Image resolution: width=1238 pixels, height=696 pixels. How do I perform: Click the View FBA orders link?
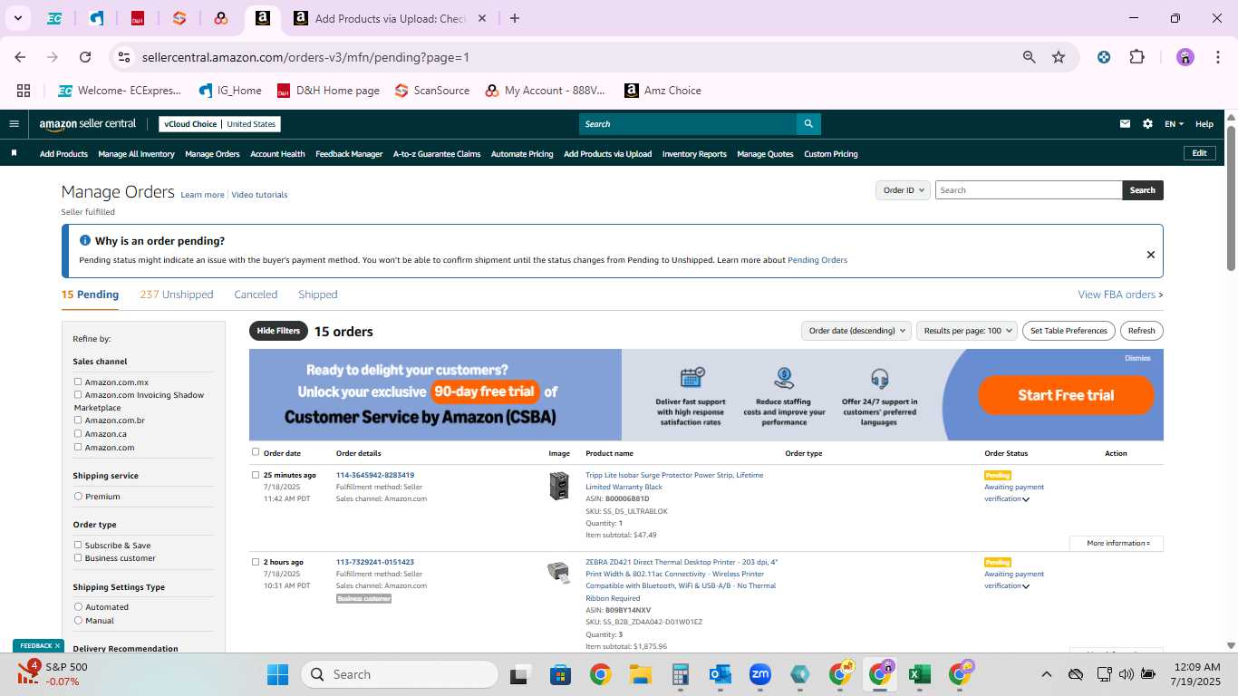click(1120, 295)
